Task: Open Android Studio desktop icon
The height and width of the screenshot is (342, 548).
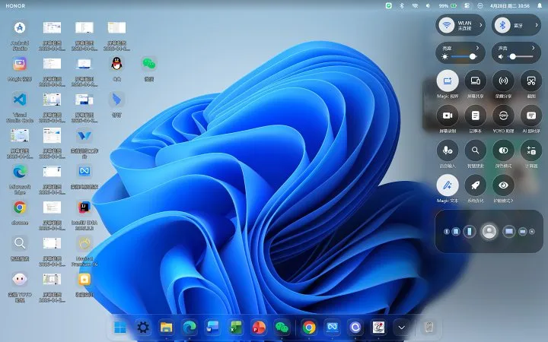Action: point(20,27)
